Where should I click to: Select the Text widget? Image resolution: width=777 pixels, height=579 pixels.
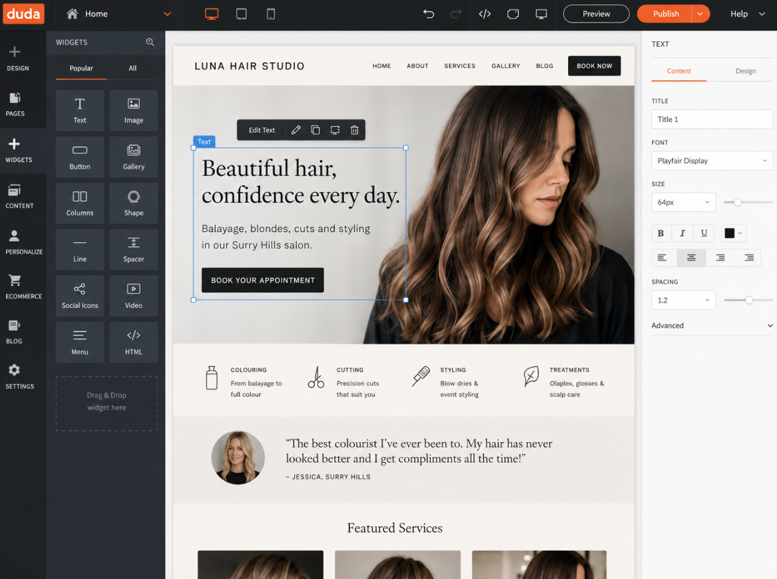[x=80, y=110]
